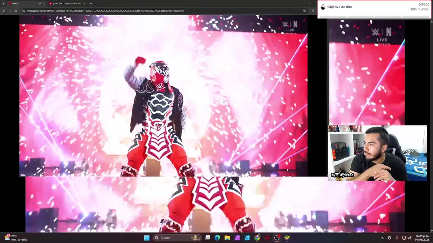View site information icon in address bar
This screenshot has height=243, width=433.
point(23,11)
